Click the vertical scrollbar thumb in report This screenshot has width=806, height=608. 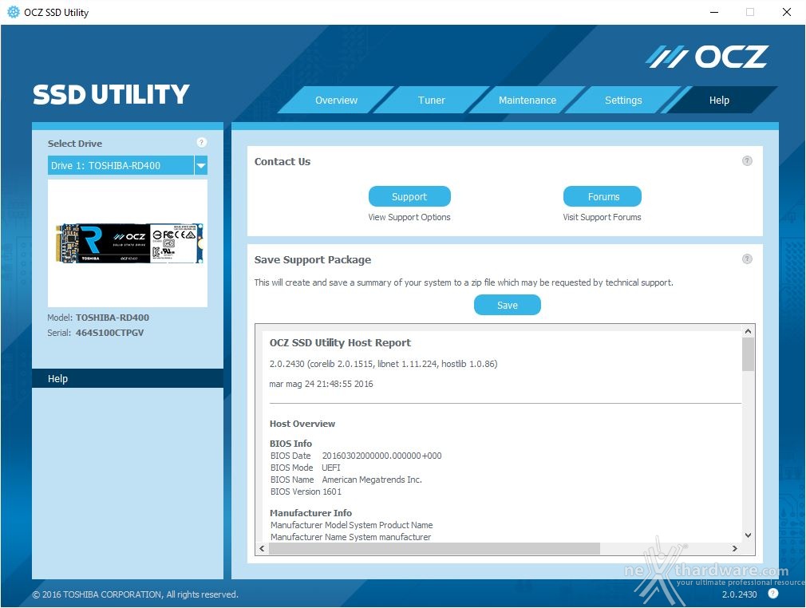click(x=748, y=354)
